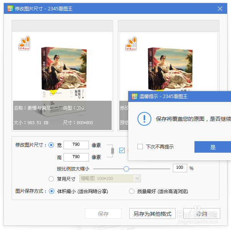Screen dimensions: 231x230
Task: Choose 体积最小 save mode
Action: click(x=52, y=191)
